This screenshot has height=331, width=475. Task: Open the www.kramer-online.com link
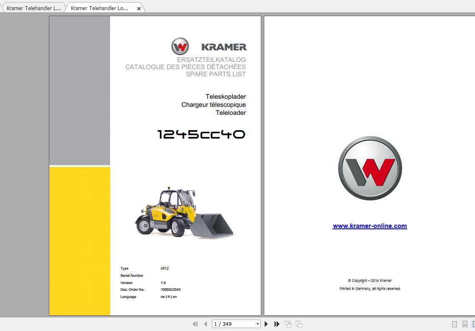370,226
